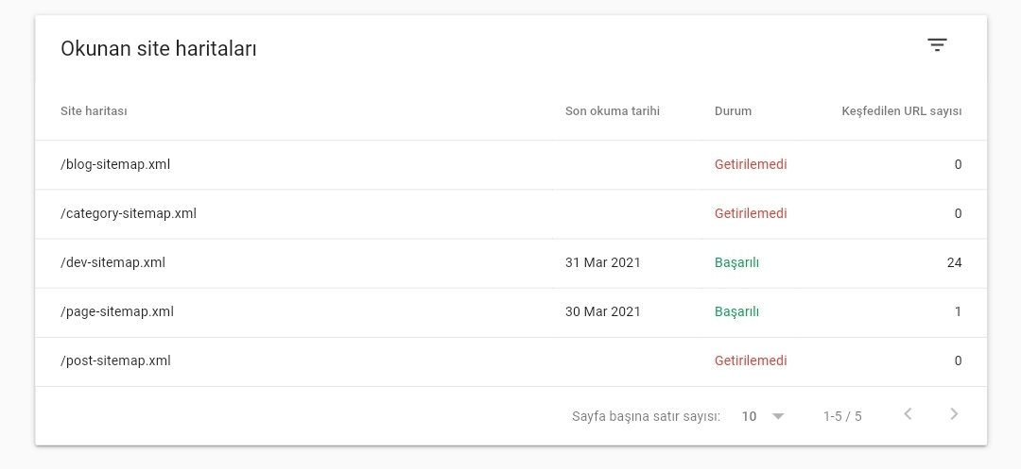Open /dev-sitemap.xml row
The image size is (1021, 469).
point(510,263)
